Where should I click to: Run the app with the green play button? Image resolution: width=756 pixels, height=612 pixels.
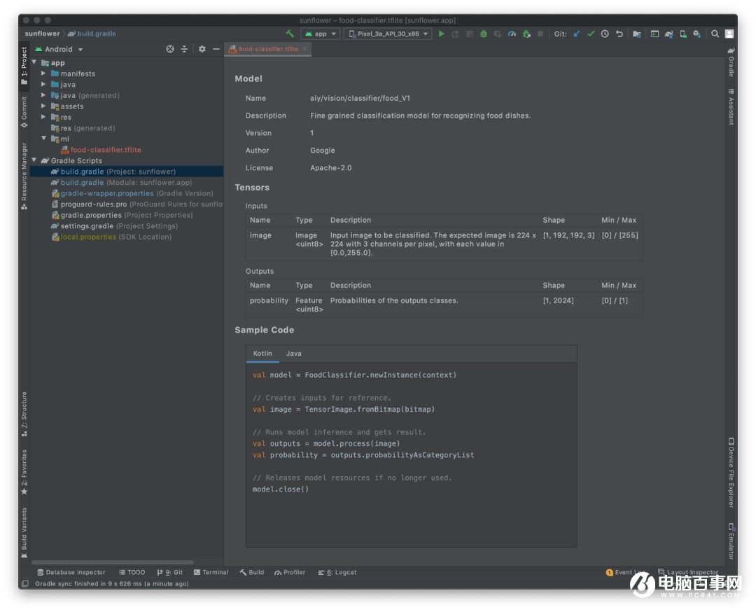coord(441,34)
